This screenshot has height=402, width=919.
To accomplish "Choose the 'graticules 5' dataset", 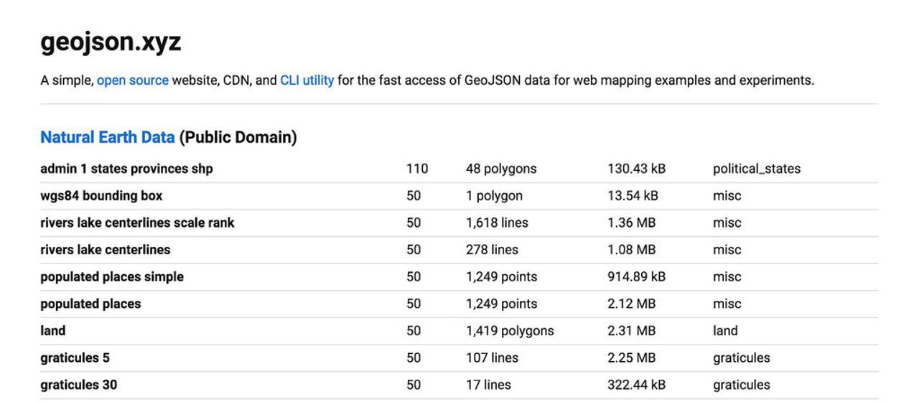I will (x=75, y=357).
